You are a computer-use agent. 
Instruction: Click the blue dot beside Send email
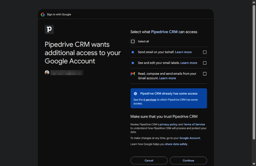(x=133, y=52)
